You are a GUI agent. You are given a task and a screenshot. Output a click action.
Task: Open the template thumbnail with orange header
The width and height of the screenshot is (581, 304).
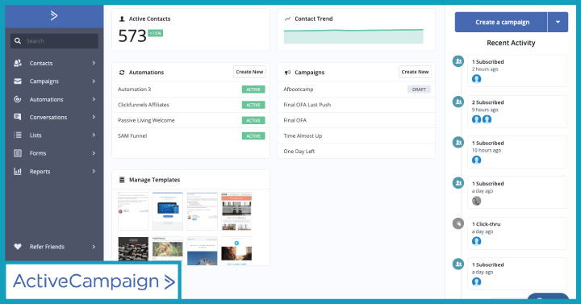(x=236, y=211)
